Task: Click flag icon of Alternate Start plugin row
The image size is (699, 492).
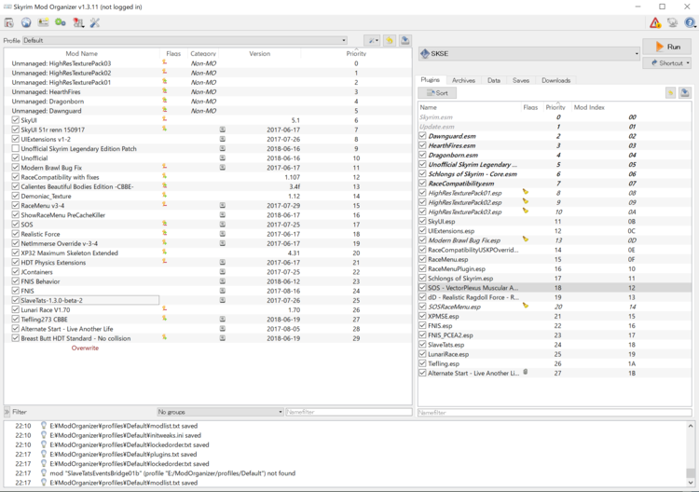Action: 526,372
